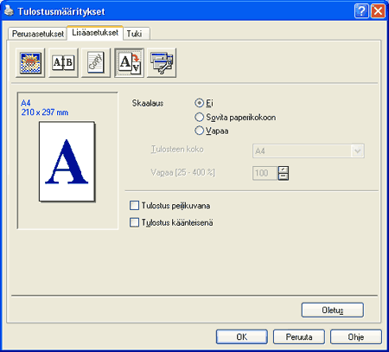Open the watermark Copy page icon
This screenshot has height=352, width=389.
point(96,63)
